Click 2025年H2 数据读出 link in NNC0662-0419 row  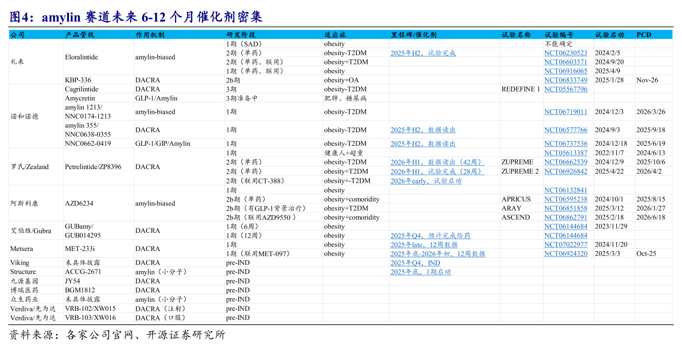[423, 143]
